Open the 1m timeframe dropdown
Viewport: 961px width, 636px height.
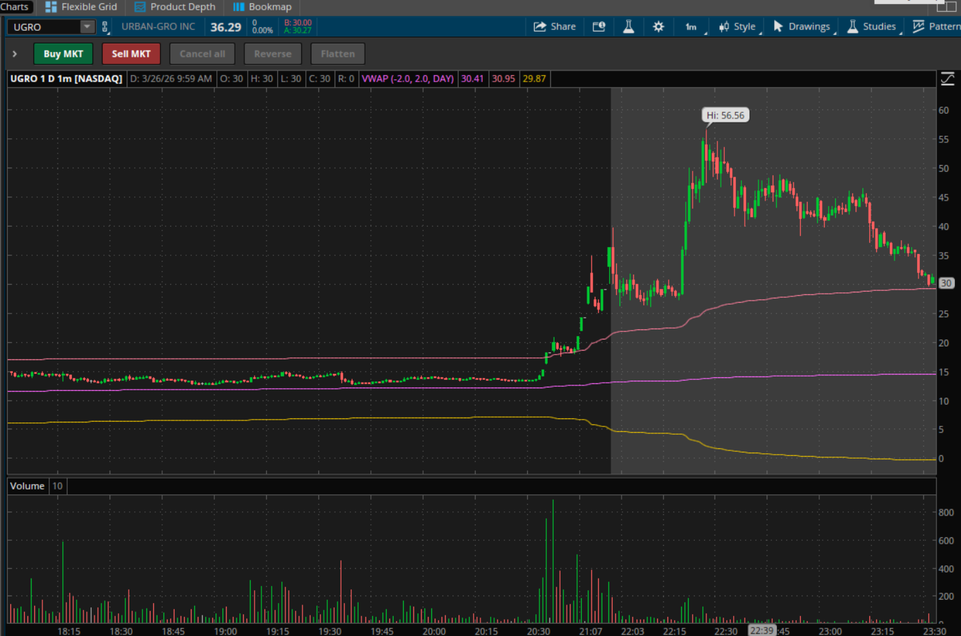click(x=693, y=27)
